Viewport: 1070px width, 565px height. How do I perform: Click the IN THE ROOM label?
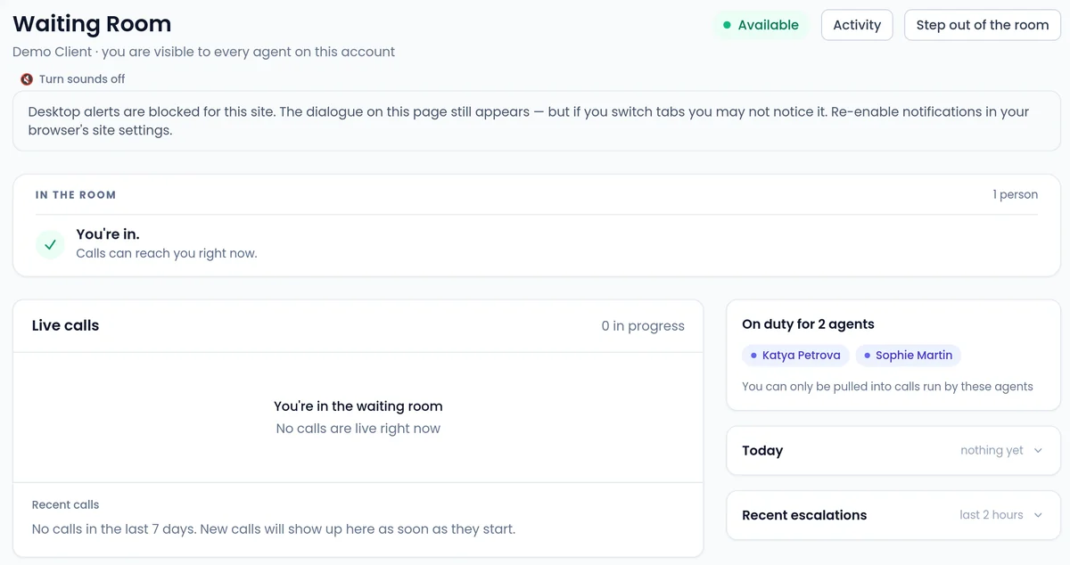tap(76, 195)
